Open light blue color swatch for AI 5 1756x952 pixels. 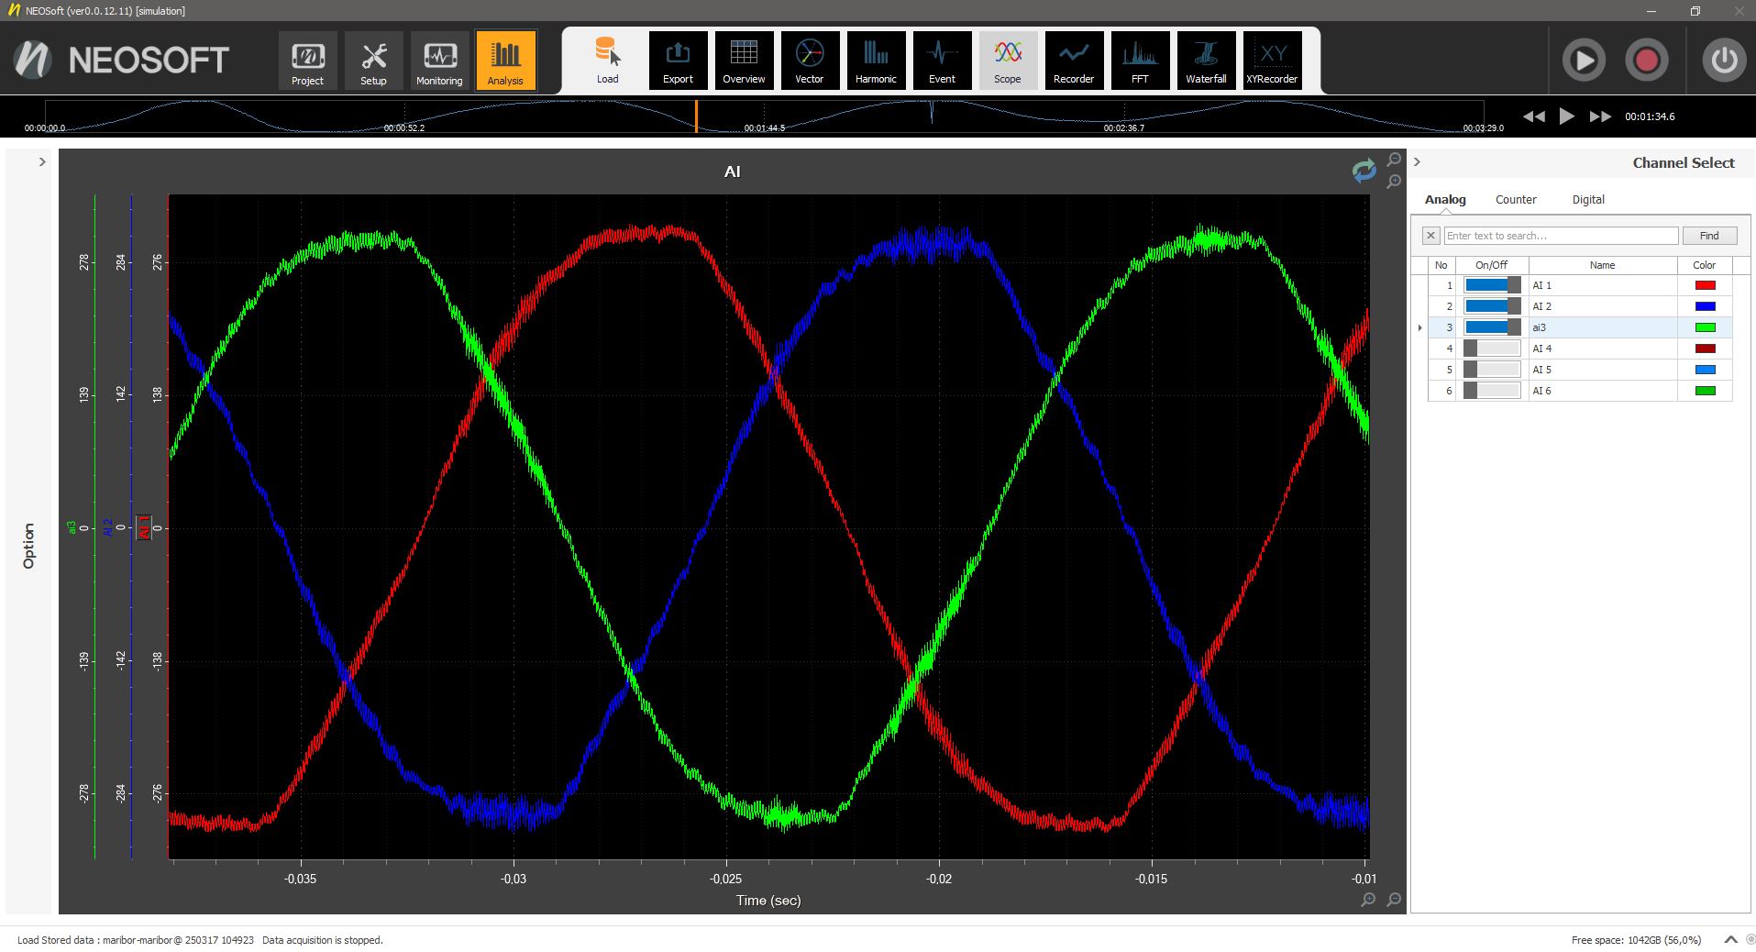(1706, 370)
